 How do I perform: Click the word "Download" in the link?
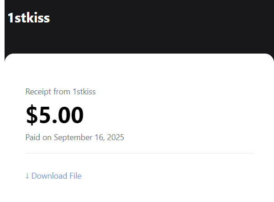(49, 176)
